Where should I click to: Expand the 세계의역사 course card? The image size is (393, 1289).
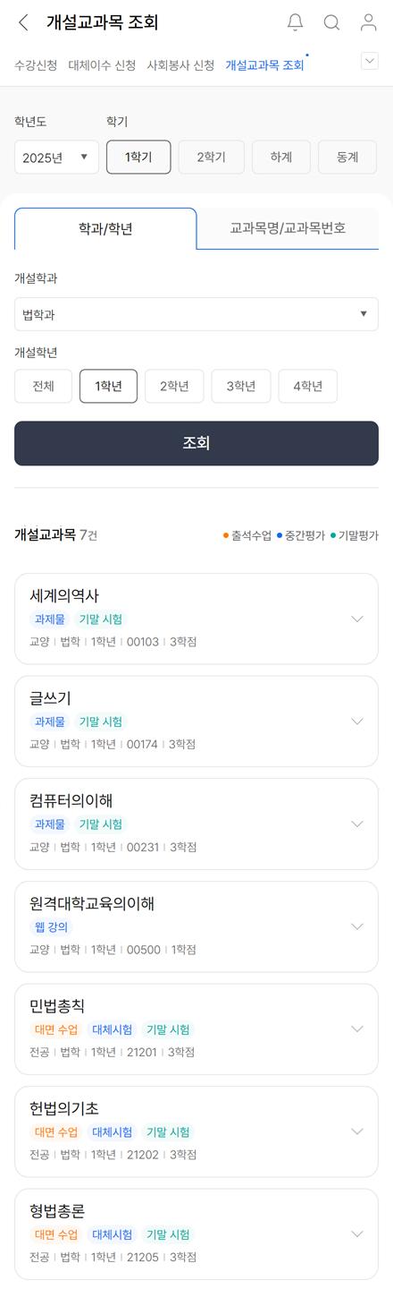(x=196, y=619)
